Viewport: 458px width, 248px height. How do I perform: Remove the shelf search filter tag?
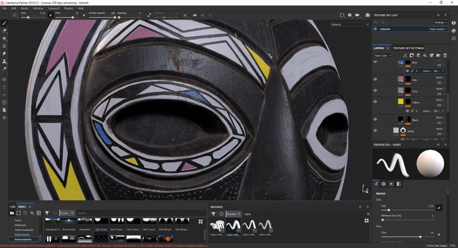(72, 213)
